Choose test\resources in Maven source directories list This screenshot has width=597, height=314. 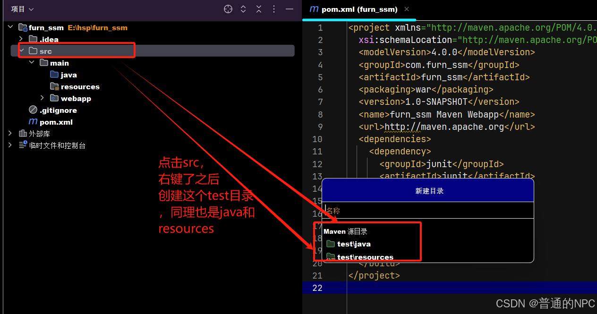pos(365,257)
